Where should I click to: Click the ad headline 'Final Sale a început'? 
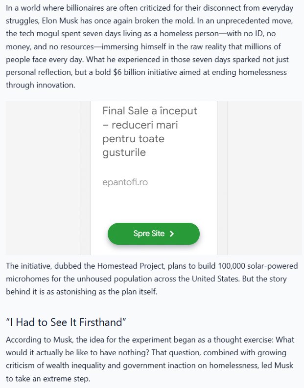coord(150,111)
